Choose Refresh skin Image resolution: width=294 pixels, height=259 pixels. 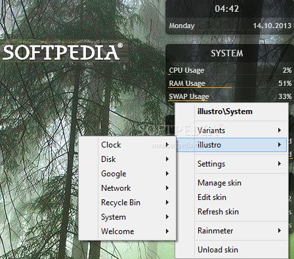point(232,212)
